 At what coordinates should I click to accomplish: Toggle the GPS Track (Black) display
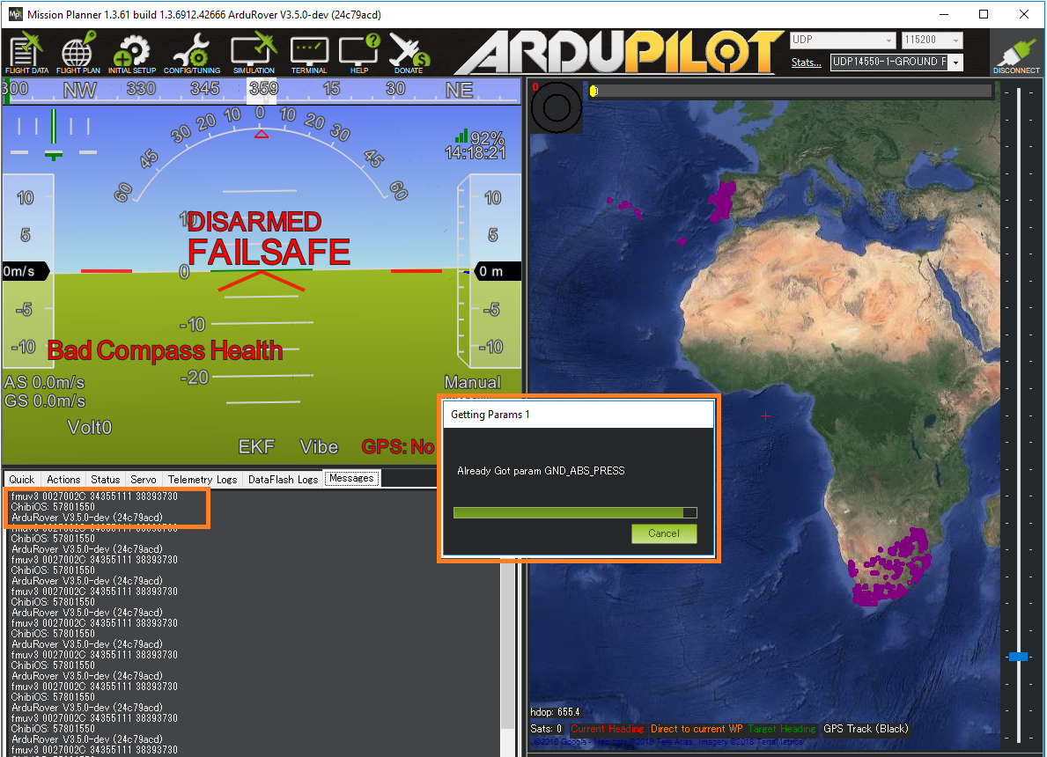point(866,729)
